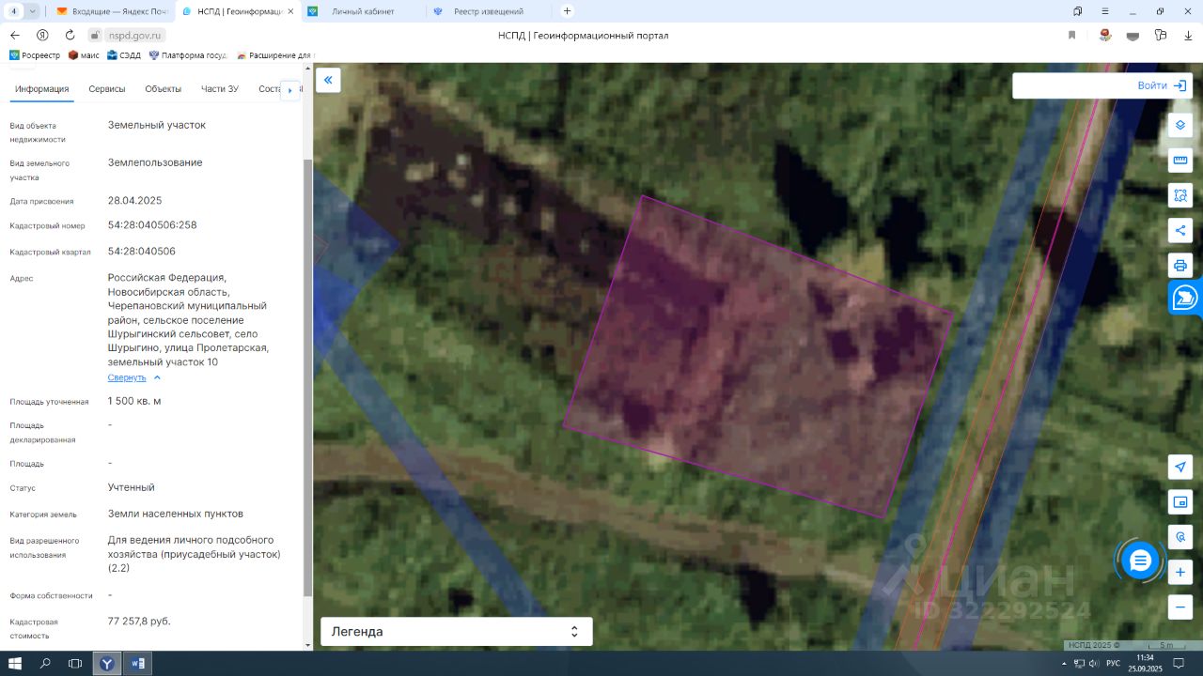This screenshot has height=676, width=1203.
Task: Click the Учтенный status value
Action: click(x=132, y=488)
